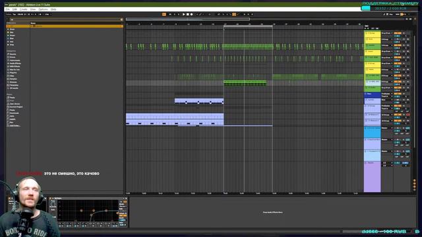Click the bottom time ruler
This screenshot has height=237, width=422.
tap(245, 193)
